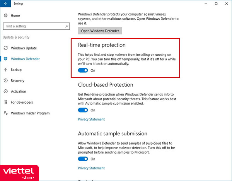Close the Settings window

click(x=227, y=3)
